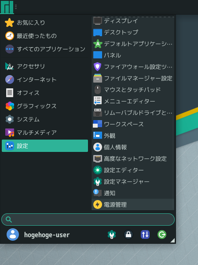Click the hogehoge-user profile name
The height and width of the screenshot is (265, 198).
[47, 235]
